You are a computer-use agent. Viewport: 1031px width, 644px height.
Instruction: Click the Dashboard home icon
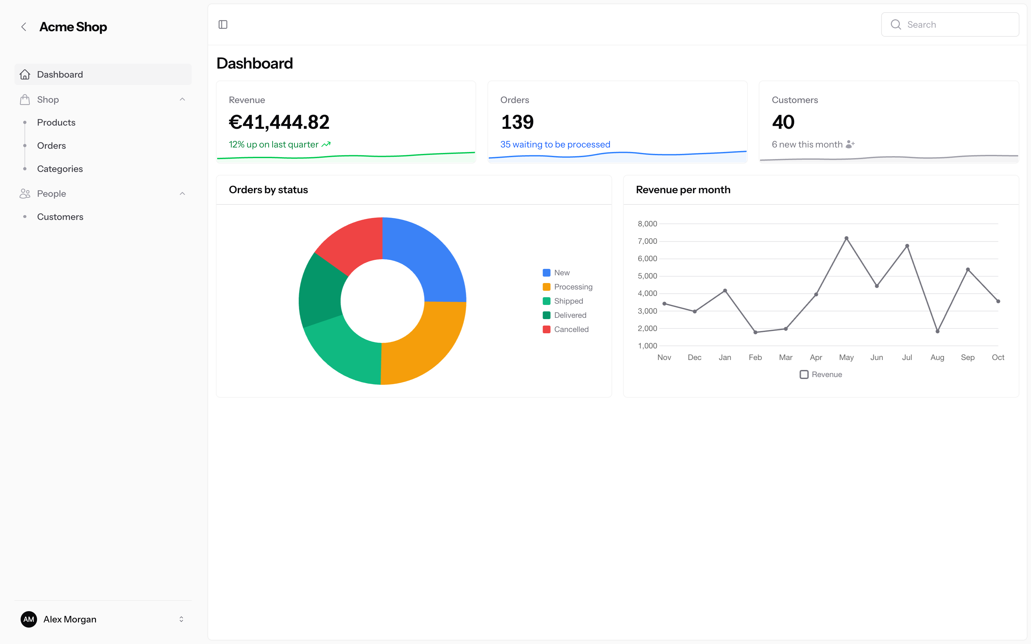[x=25, y=74]
